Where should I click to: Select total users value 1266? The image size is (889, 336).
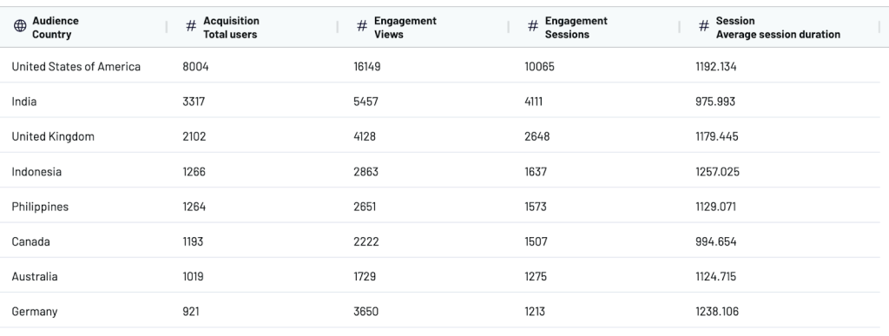194,172
